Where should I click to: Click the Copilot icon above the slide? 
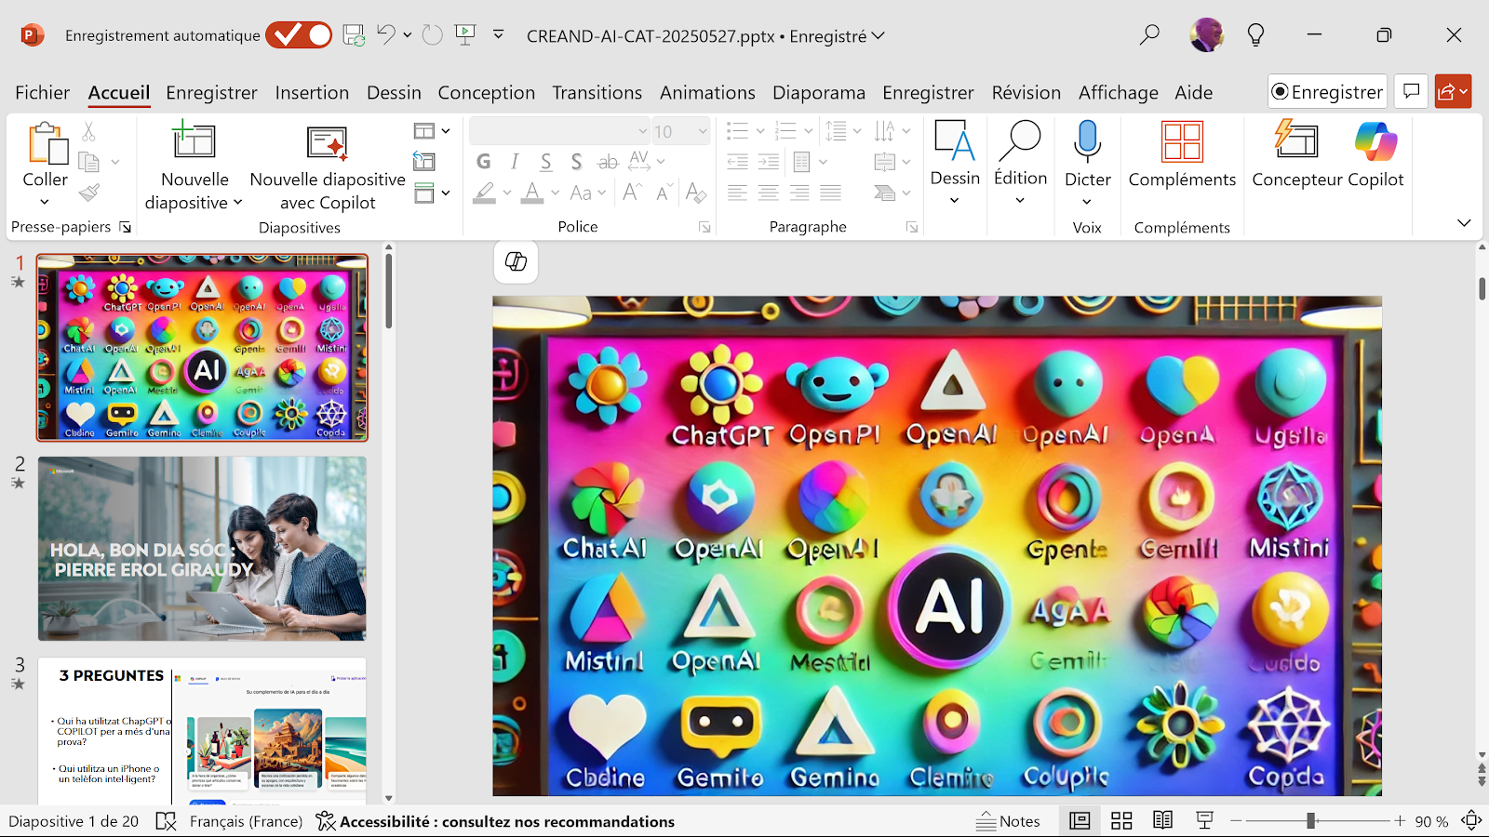(x=516, y=261)
